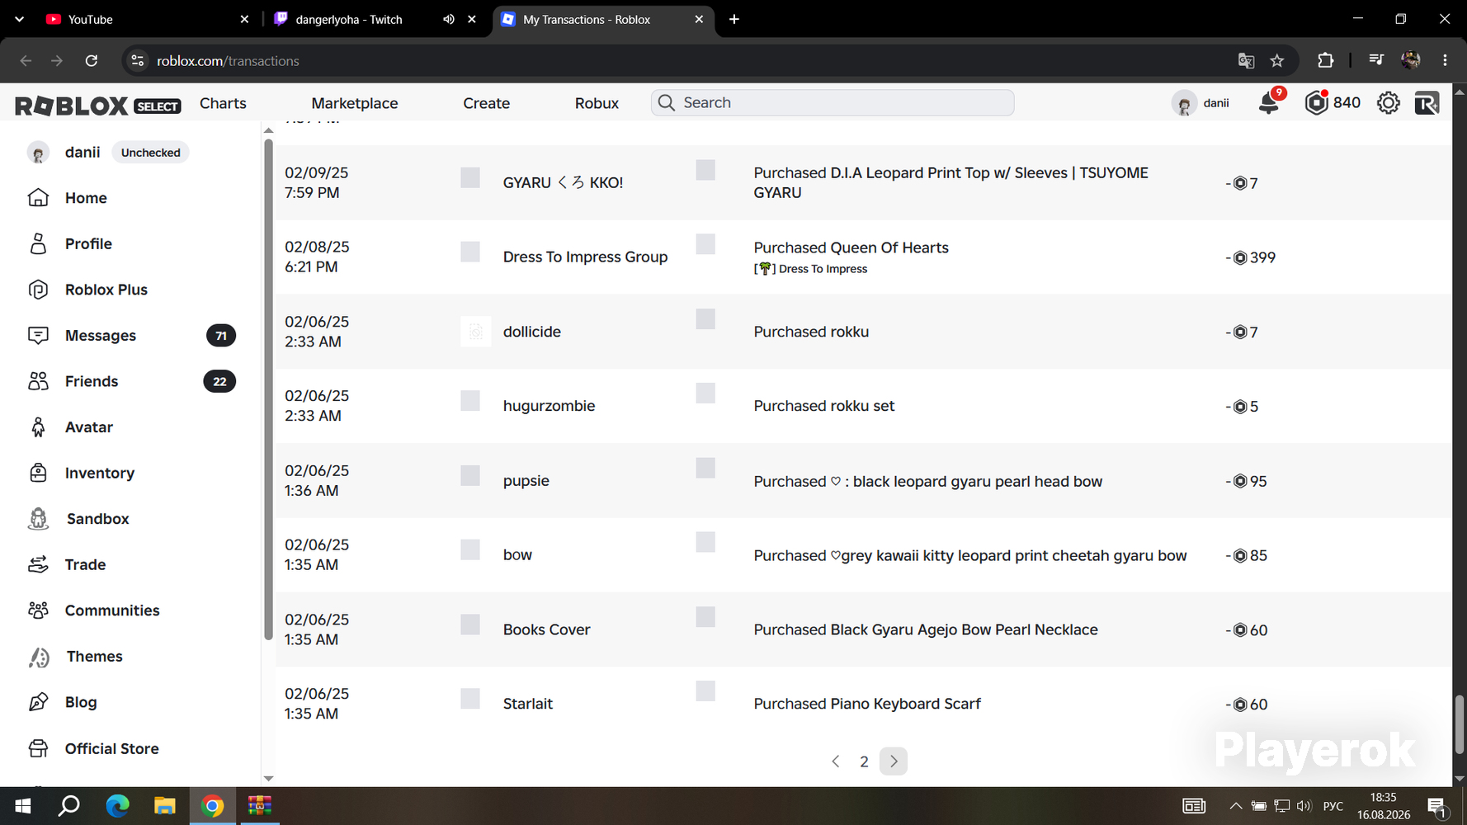1467x825 pixels.
Task: Open the Home sidebar icon
Action: (38, 198)
